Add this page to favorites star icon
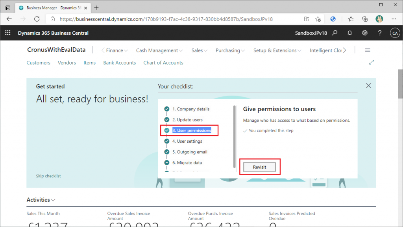 [x=318, y=19]
